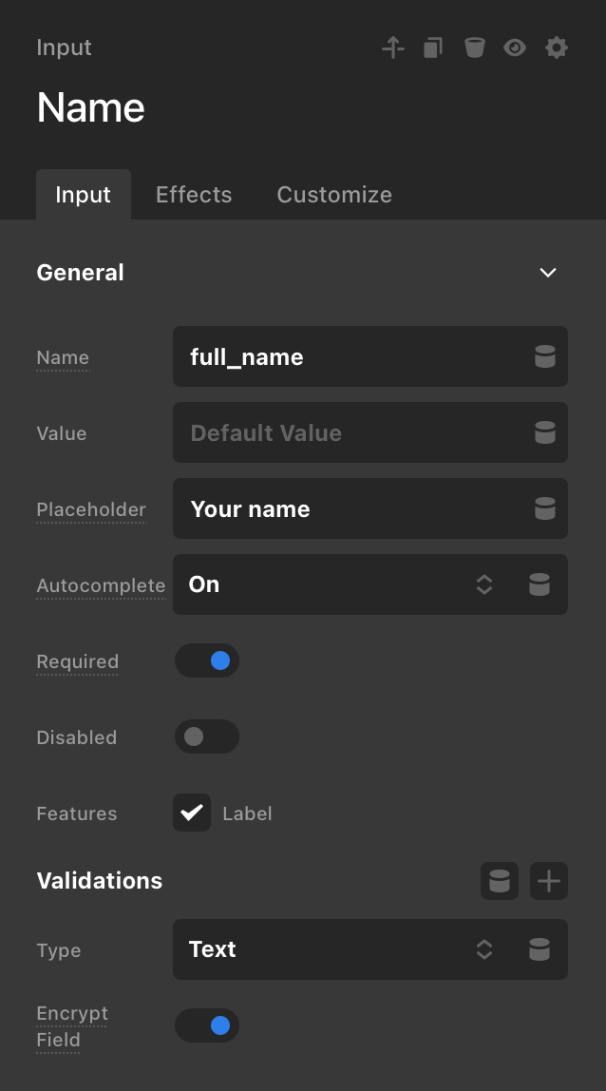
Task: Click Validations dynamic content database button
Action: (x=500, y=881)
